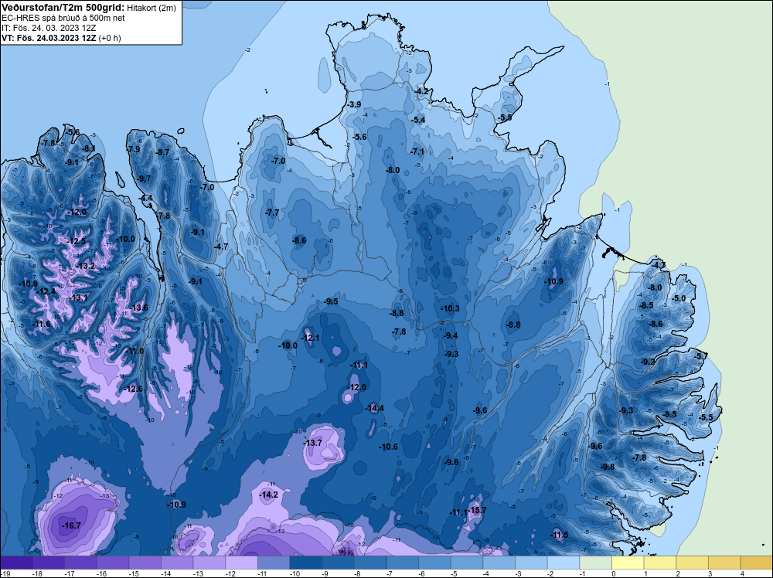Click the VT valid time line (+0 h)
This screenshot has height=578, width=773.
click(x=61, y=38)
